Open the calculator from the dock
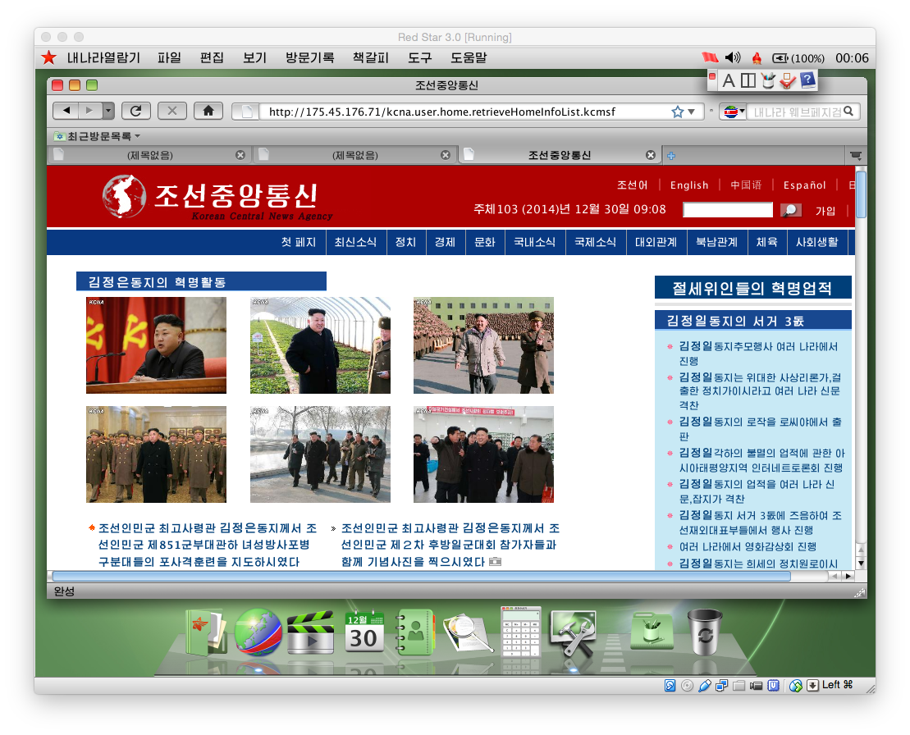Screen dimensions: 910x735 (x=521, y=631)
